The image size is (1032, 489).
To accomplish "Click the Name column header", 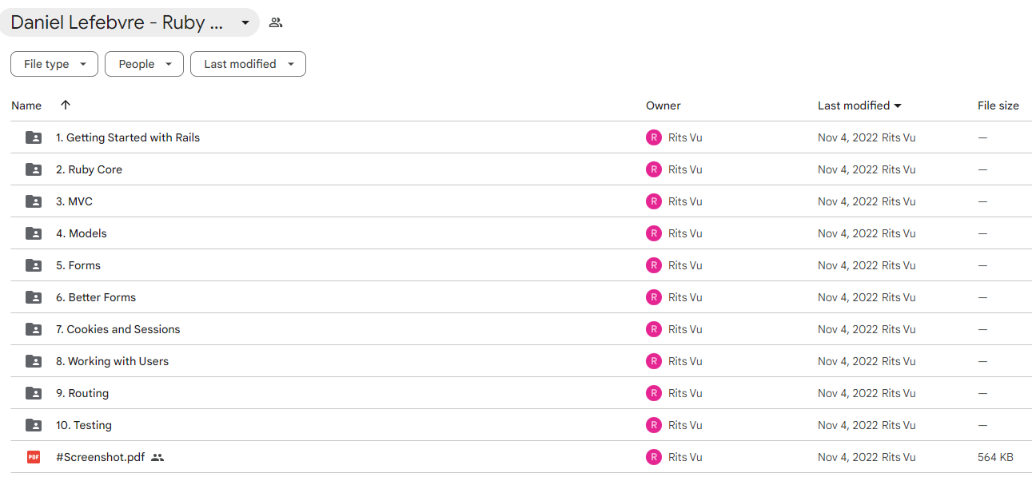I will click(x=26, y=105).
